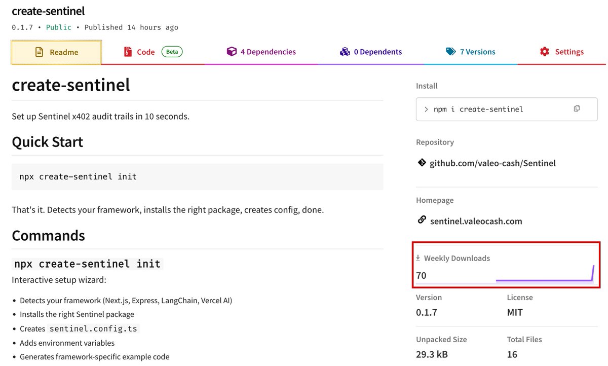Click the Quick Start heading
The width and height of the screenshot is (608, 366).
click(48, 141)
